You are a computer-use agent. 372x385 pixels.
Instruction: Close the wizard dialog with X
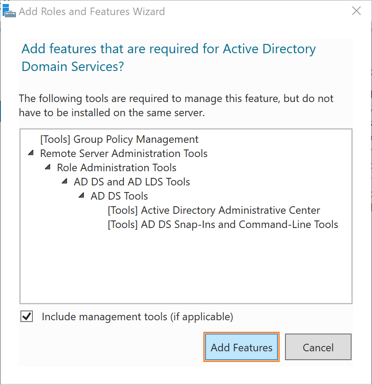point(356,11)
